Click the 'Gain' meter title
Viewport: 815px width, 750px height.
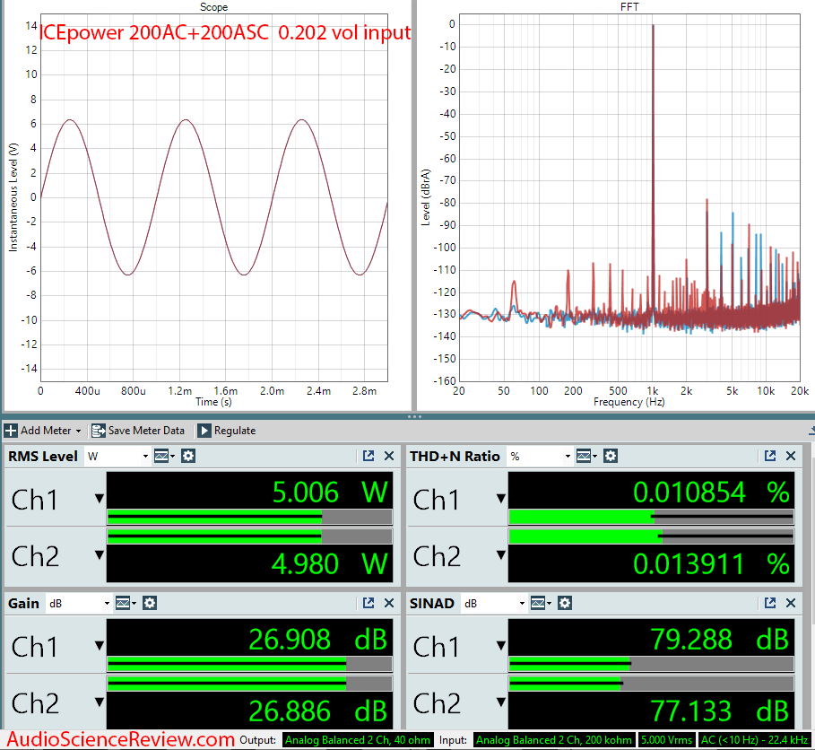(x=23, y=604)
